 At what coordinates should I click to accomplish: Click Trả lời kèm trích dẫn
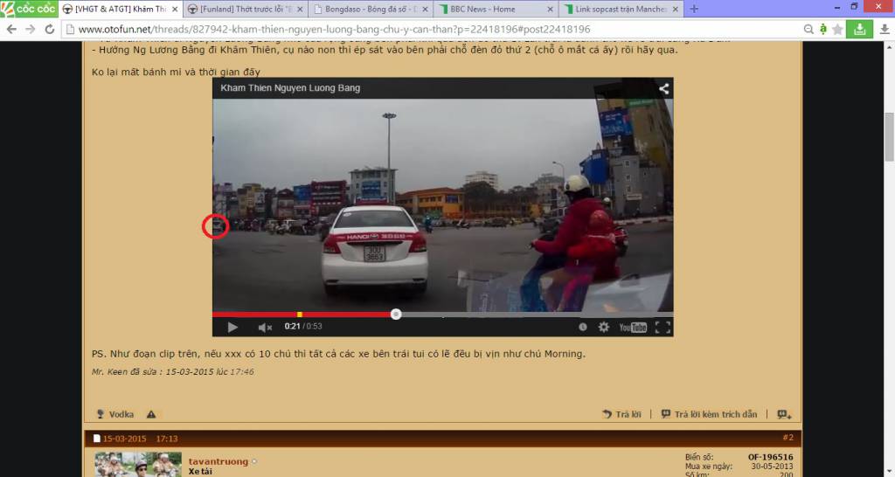click(710, 414)
